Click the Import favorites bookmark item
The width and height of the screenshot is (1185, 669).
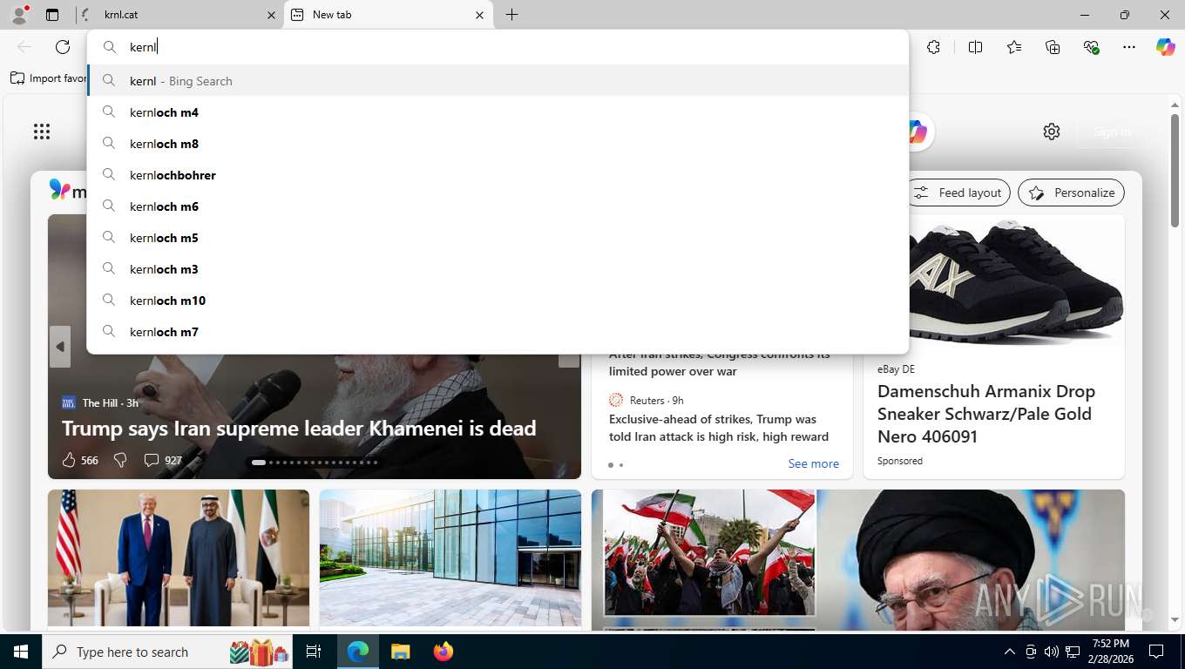point(49,78)
